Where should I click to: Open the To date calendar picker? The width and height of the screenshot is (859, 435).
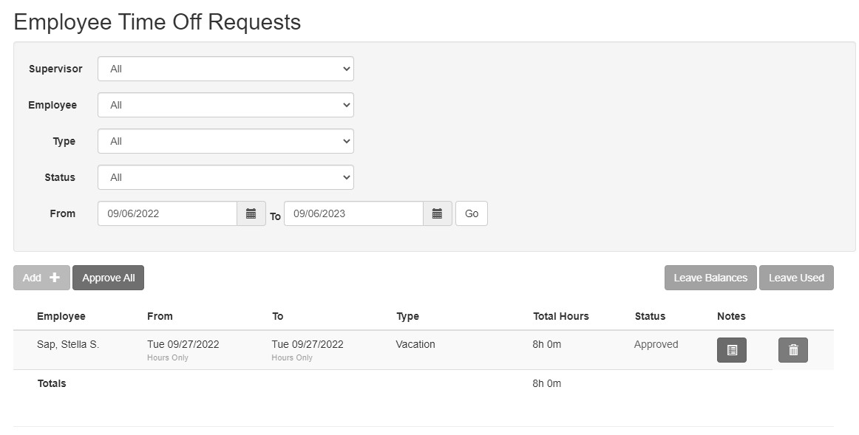(437, 213)
